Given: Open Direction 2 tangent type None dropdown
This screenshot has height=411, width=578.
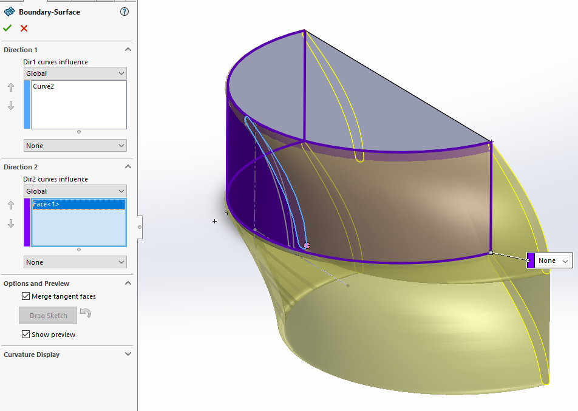Looking at the screenshot, I should (x=75, y=262).
